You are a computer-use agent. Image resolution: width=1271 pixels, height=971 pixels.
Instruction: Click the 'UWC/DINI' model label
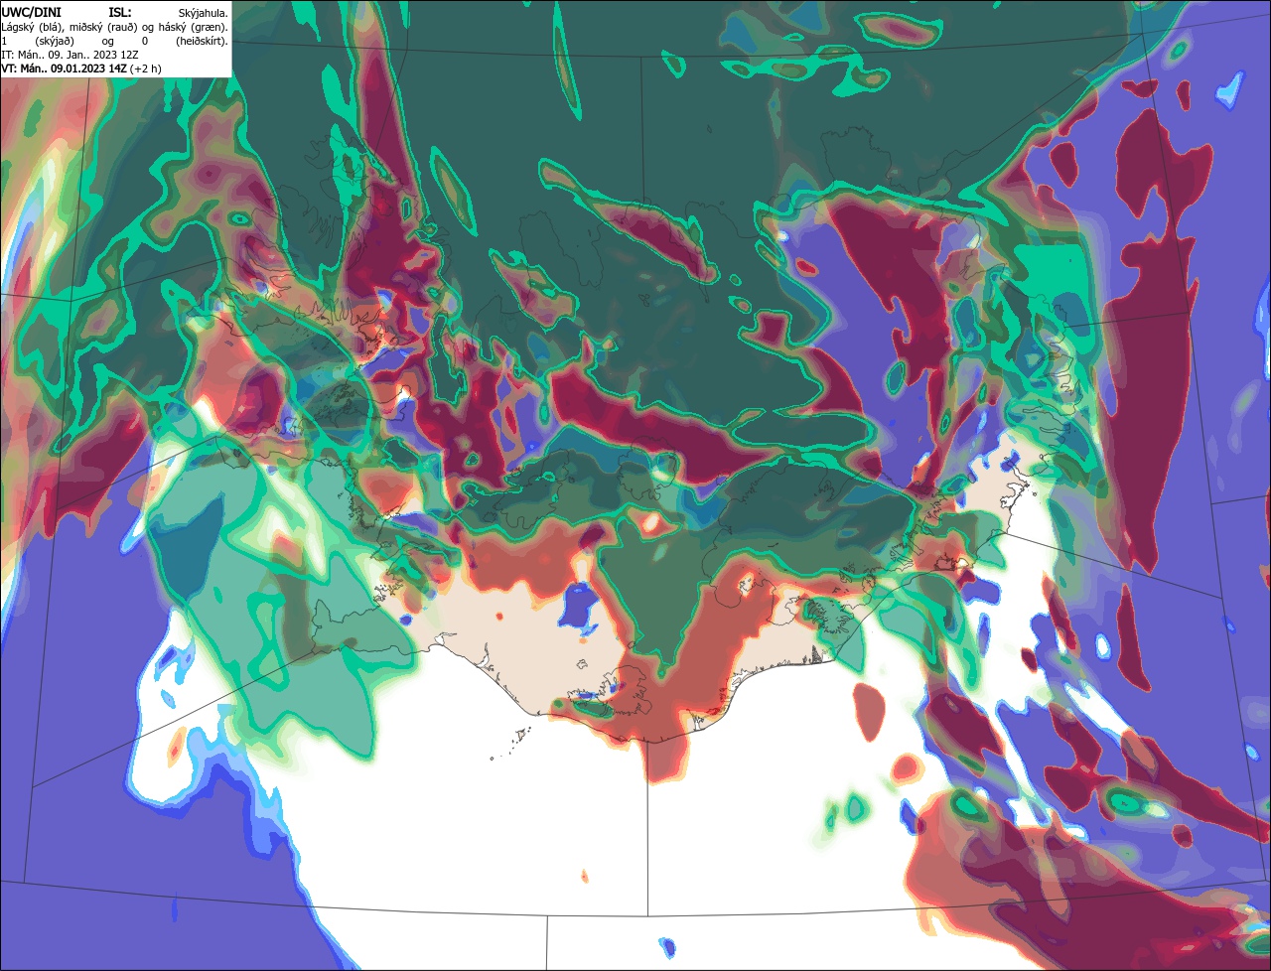(x=32, y=13)
